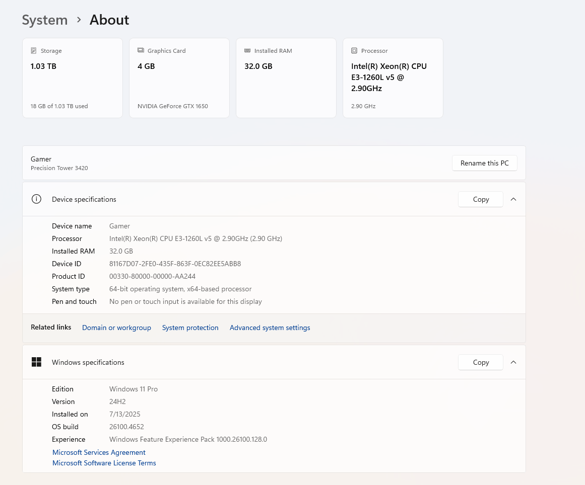Click the Installed RAM value in Device specifications
The height and width of the screenshot is (485, 585).
click(121, 251)
